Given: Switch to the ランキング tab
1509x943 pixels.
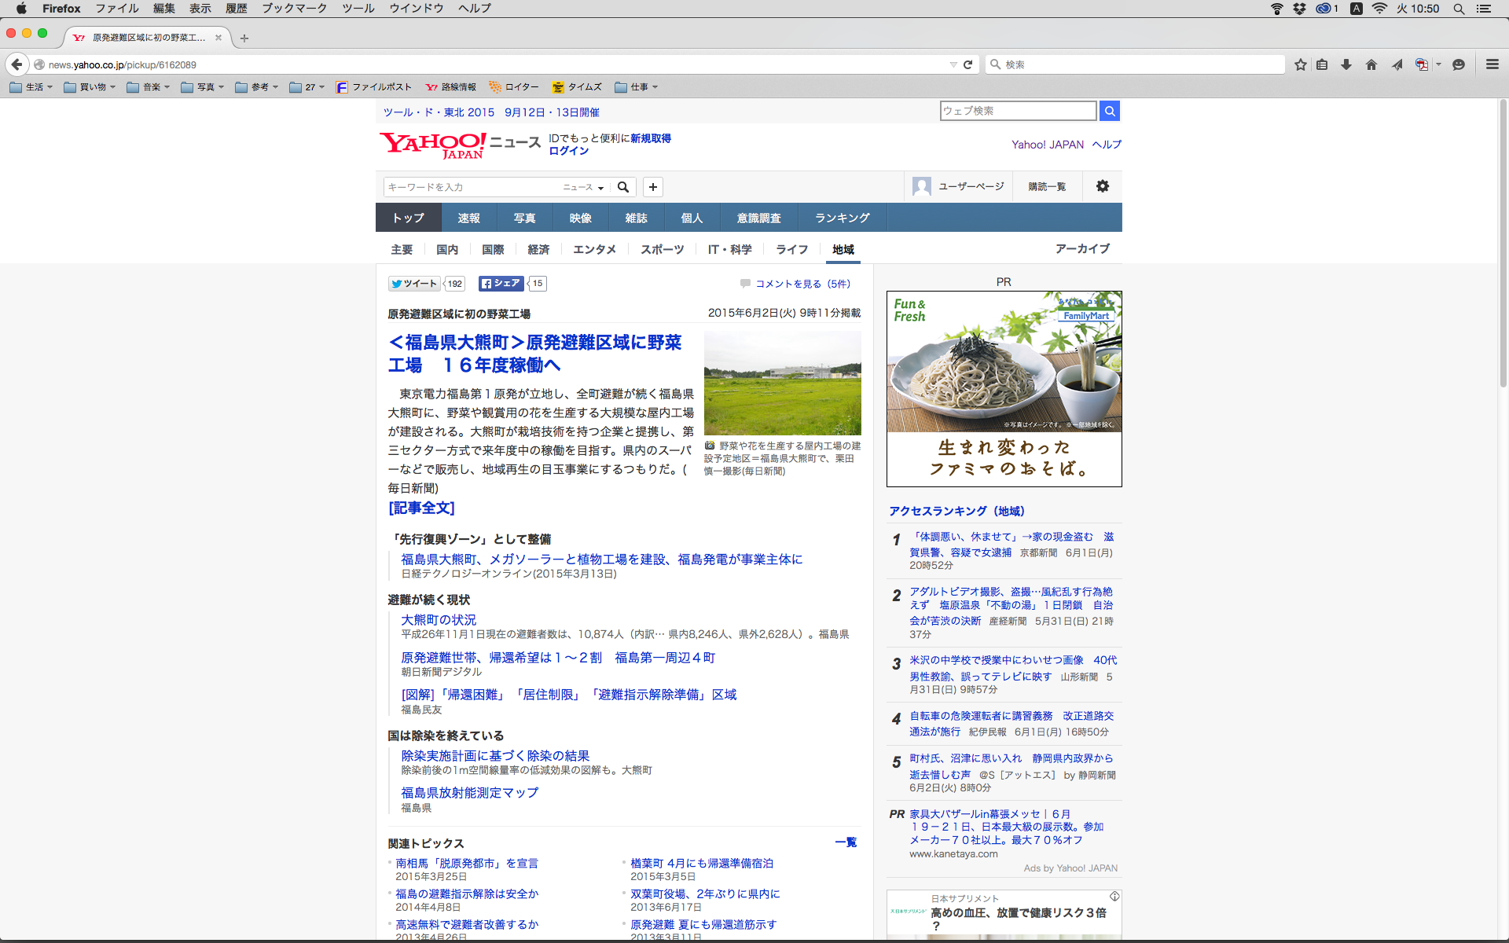Looking at the screenshot, I should click(x=842, y=218).
